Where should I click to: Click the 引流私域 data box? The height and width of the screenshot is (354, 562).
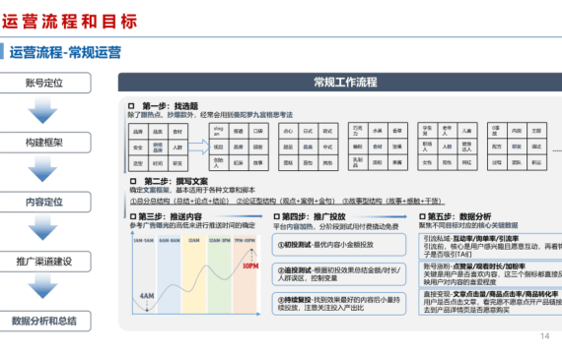(x=490, y=246)
